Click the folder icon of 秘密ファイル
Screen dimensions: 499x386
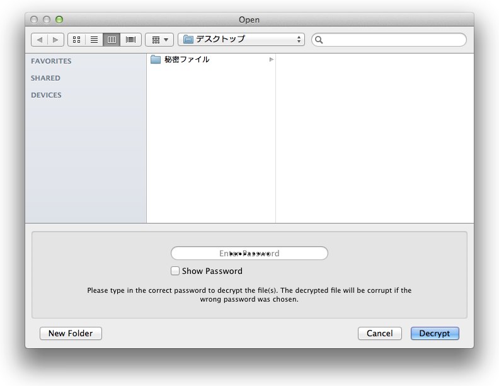[x=155, y=59]
